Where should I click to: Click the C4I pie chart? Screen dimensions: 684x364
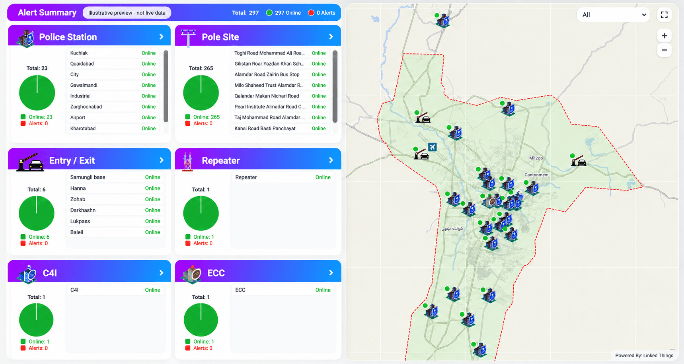pyautogui.click(x=36, y=320)
